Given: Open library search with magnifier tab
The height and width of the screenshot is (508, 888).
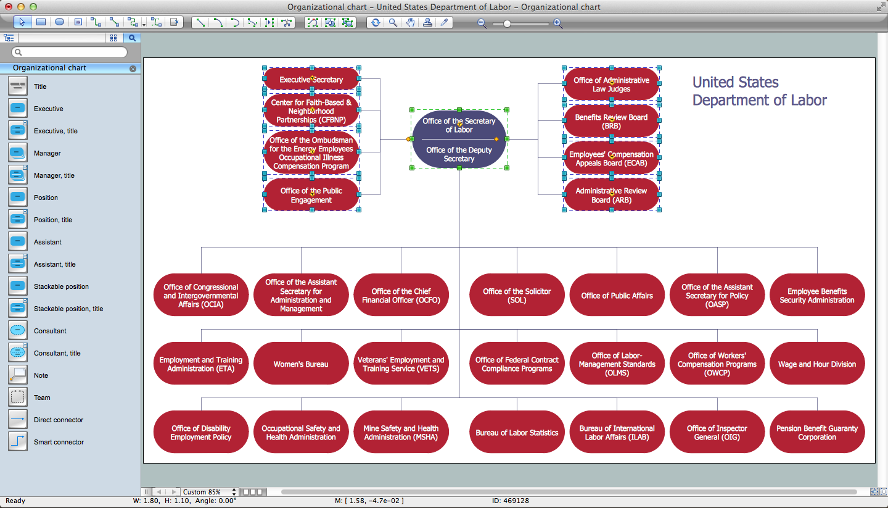Looking at the screenshot, I should click(132, 38).
